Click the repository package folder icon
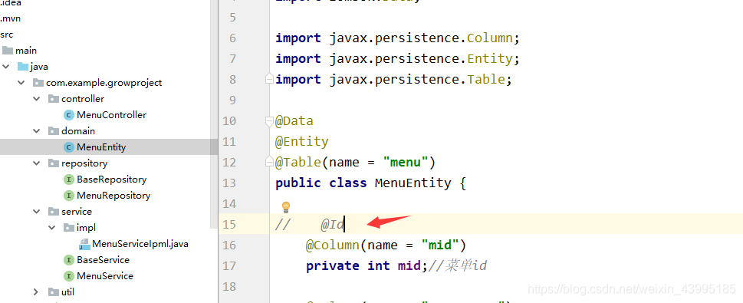This screenshot has height=303, width=743. [x=54, y=163]
